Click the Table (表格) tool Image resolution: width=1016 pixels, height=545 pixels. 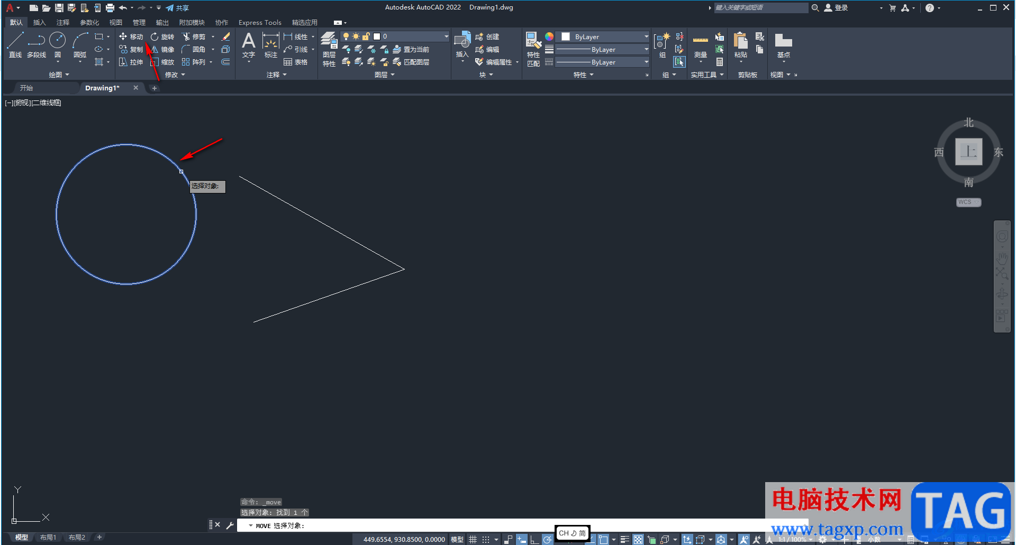point(296,62)
